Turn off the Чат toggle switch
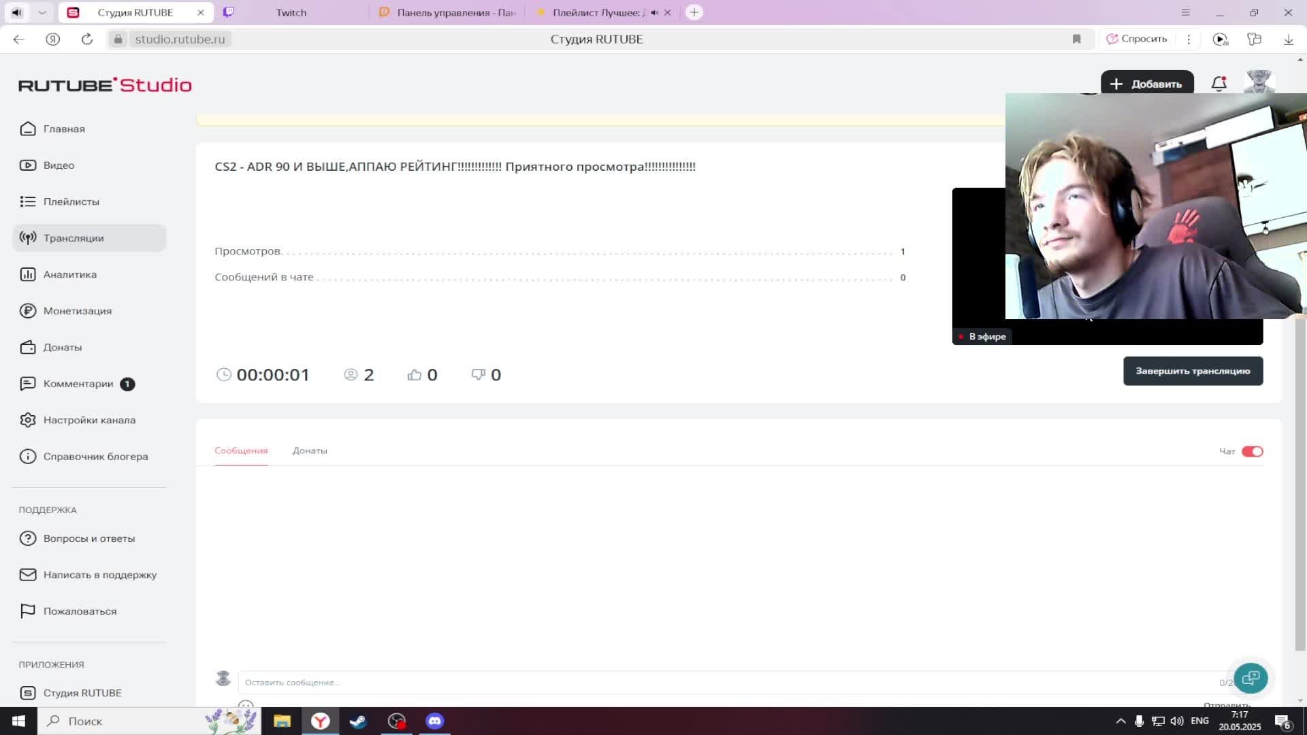1307x735 pixels. tap(1252, 451)
